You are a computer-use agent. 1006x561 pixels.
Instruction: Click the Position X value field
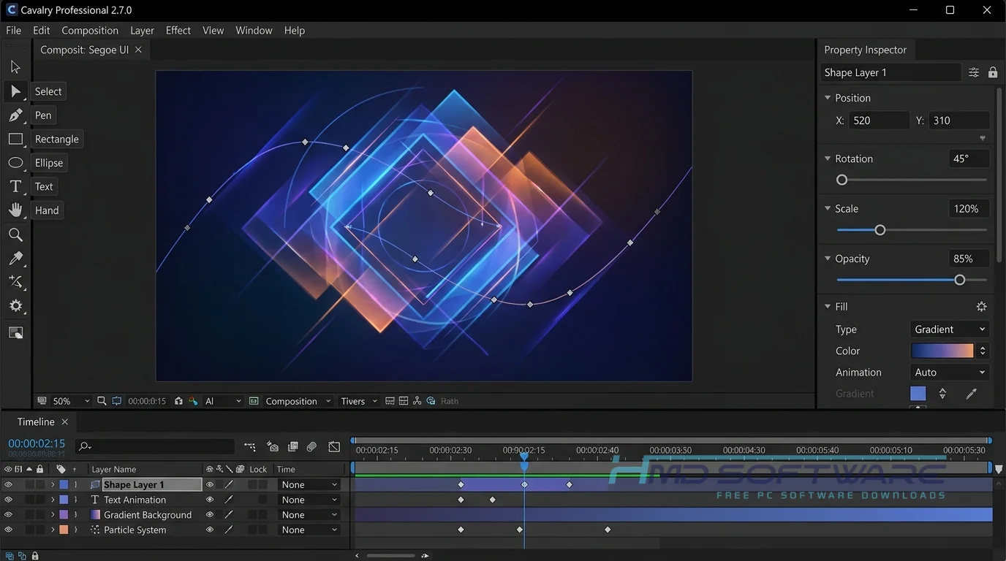coord(879,121)
